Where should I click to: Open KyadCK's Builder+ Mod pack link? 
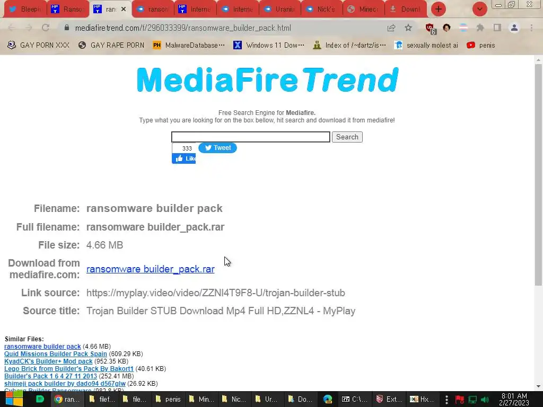coord(48,361)
